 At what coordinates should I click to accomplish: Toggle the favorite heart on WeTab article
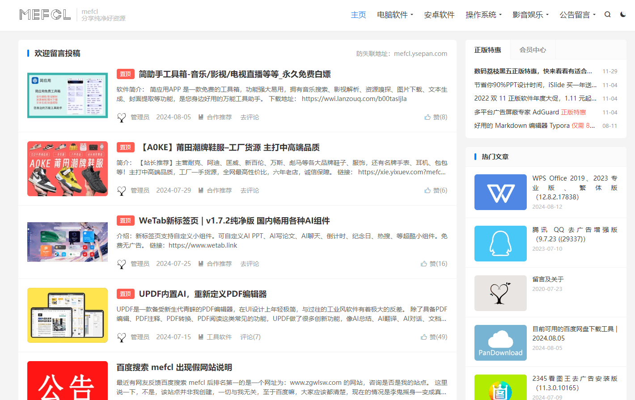[121, 264]
